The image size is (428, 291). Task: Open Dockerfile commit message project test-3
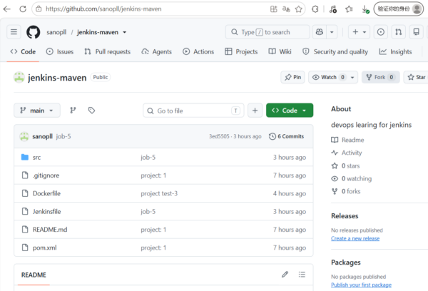(159, 193)
